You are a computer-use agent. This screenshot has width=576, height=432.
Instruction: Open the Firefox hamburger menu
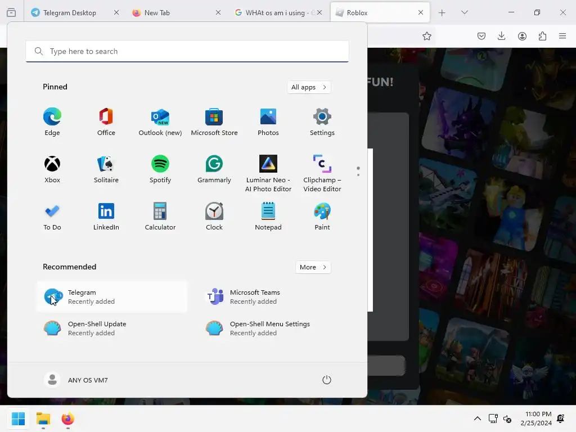tap(562, 36)
